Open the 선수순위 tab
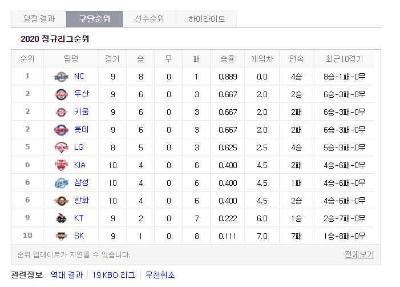This screenshot has height=287, width=400. [150, 19]
